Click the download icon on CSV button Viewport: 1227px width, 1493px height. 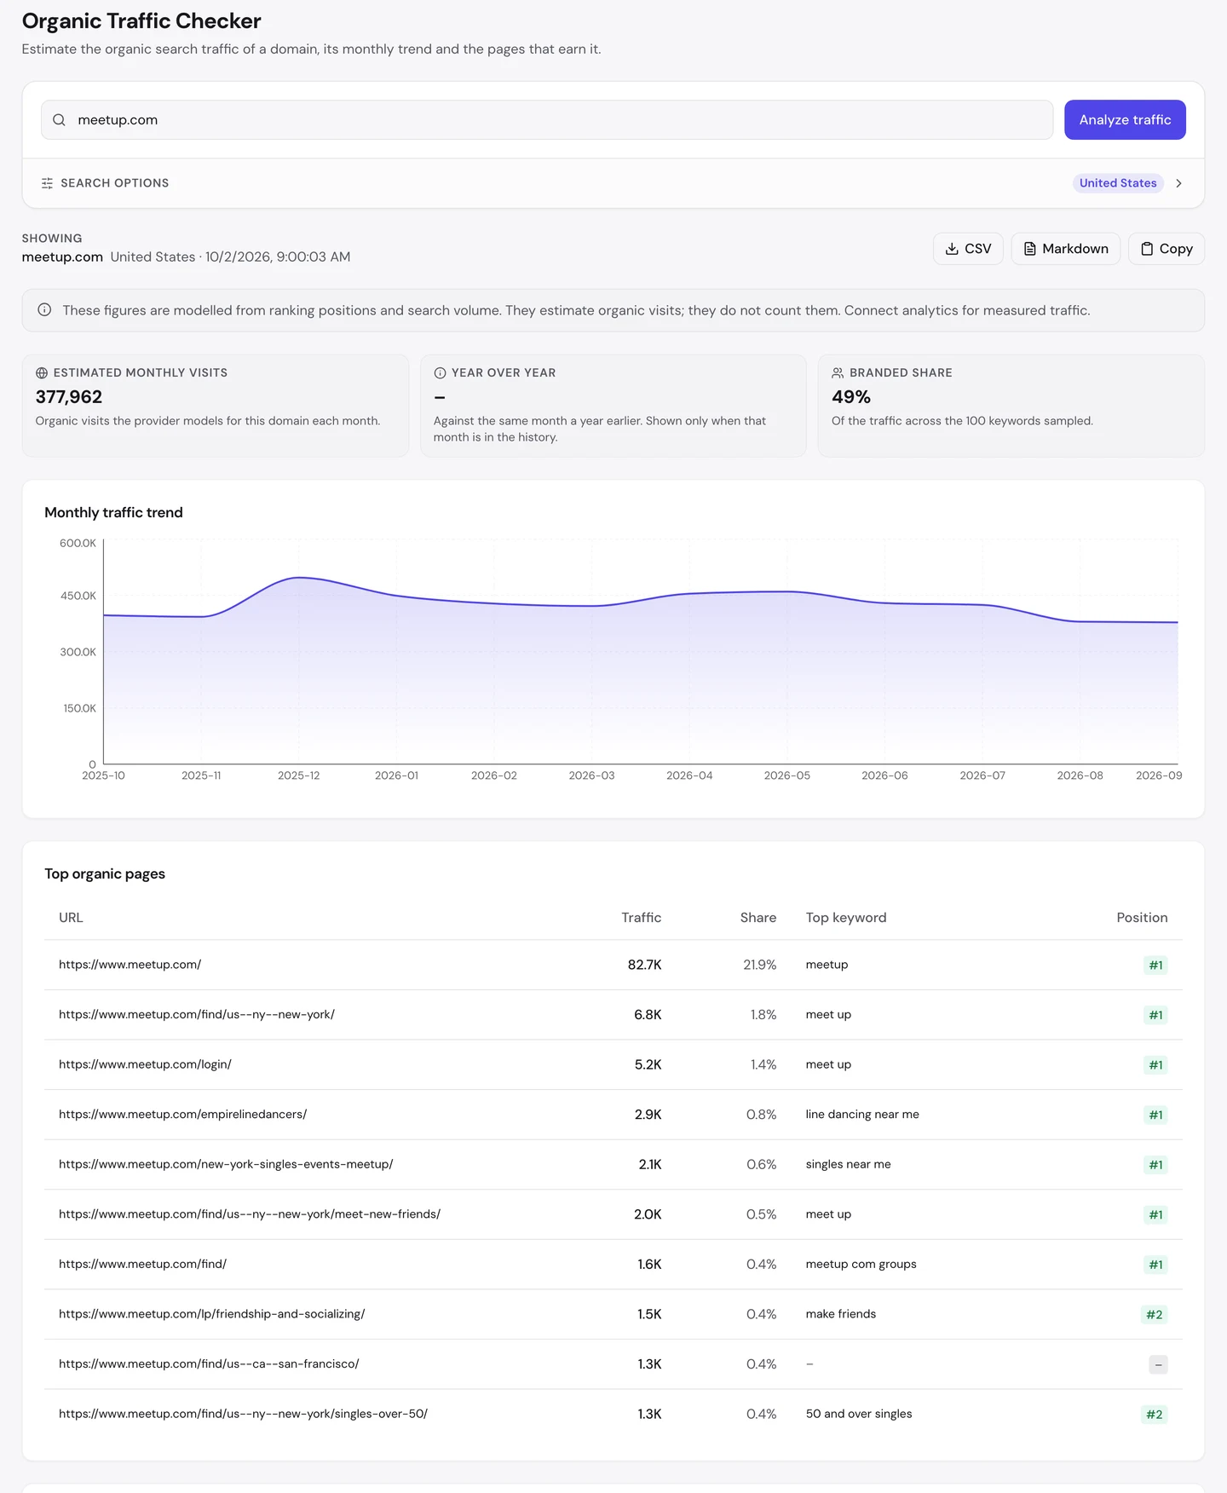(x=952, y=249)
